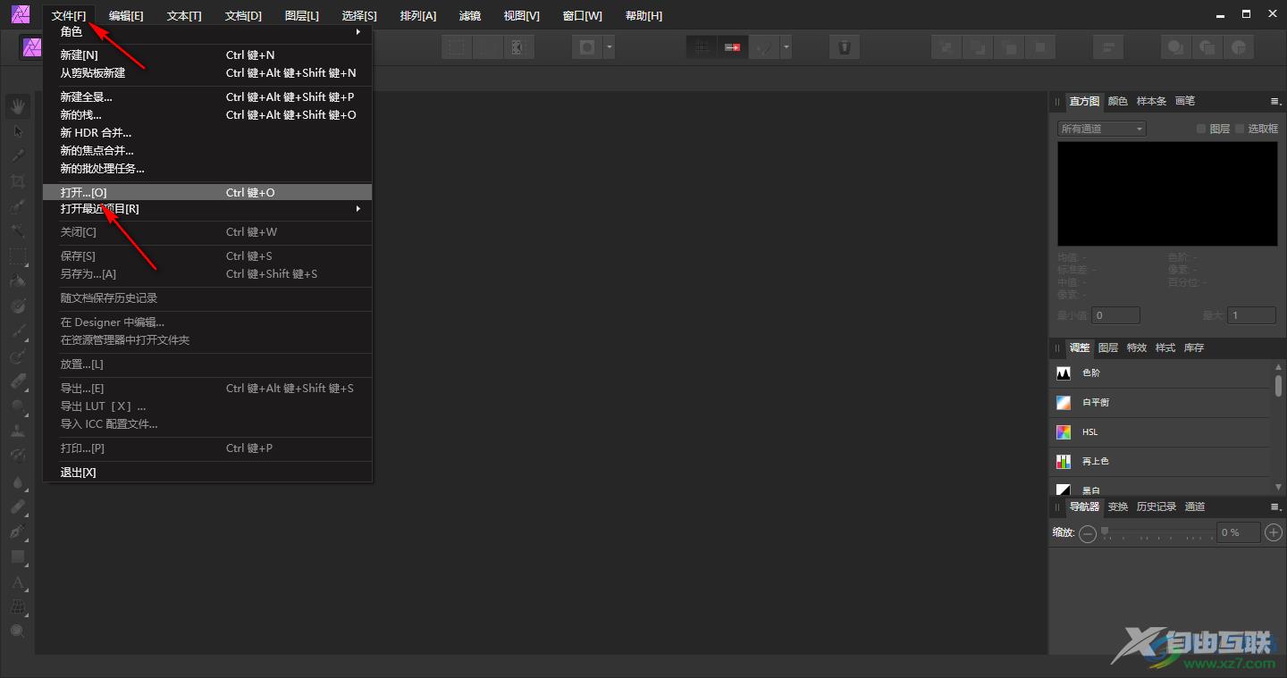The width and height of the screenshot is (1287, 678).
Task: Choose 新的批处理任务... menu entry
Action: tap(207, 168)
